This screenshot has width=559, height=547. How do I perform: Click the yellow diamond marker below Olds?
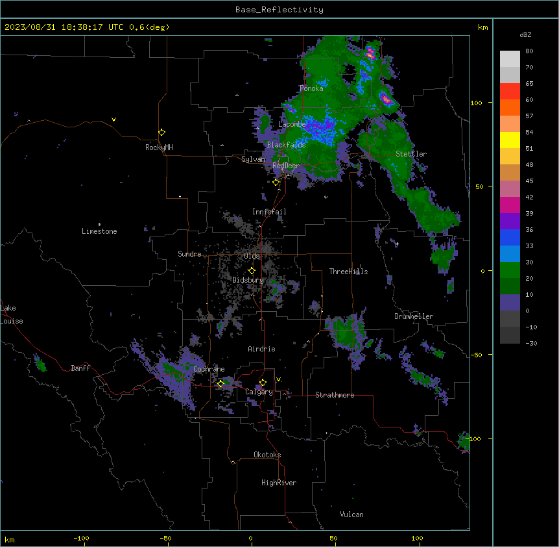tap(252, 271)
